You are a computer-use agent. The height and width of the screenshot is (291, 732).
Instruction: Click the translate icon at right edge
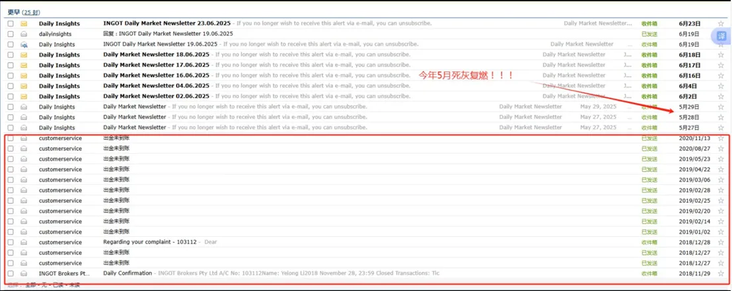722,36
